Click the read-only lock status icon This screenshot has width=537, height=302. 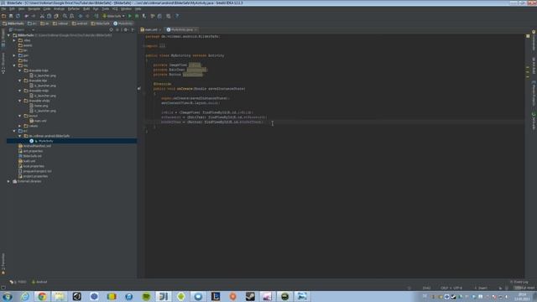[x=500, y=288]
